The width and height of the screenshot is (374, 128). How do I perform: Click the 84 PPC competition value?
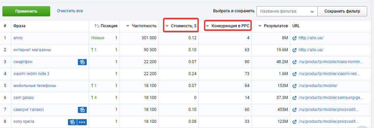click(247, 86)
